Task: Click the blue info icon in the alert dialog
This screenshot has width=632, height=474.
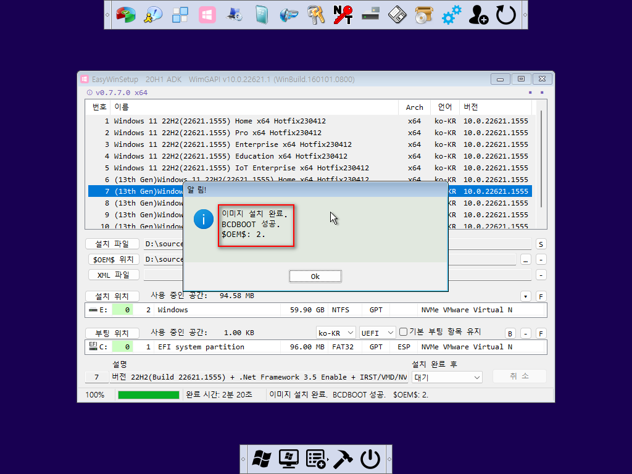Action: 204,219
